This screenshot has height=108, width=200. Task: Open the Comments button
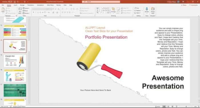(193, 5)
